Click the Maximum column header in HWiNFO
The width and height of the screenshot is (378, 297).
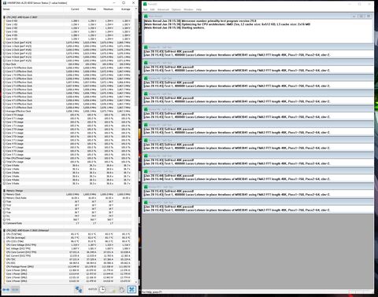coord(108,9)
